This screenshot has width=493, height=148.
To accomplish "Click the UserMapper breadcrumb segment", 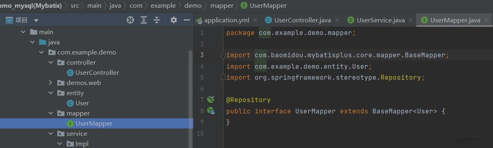I will (x=268, y=6).
